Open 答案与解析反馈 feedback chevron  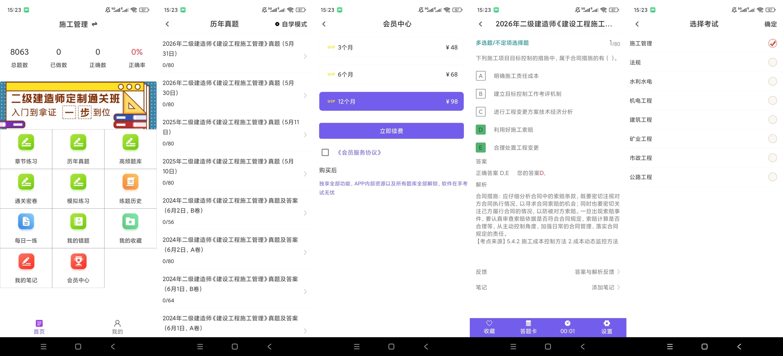(x=618, y=272)
